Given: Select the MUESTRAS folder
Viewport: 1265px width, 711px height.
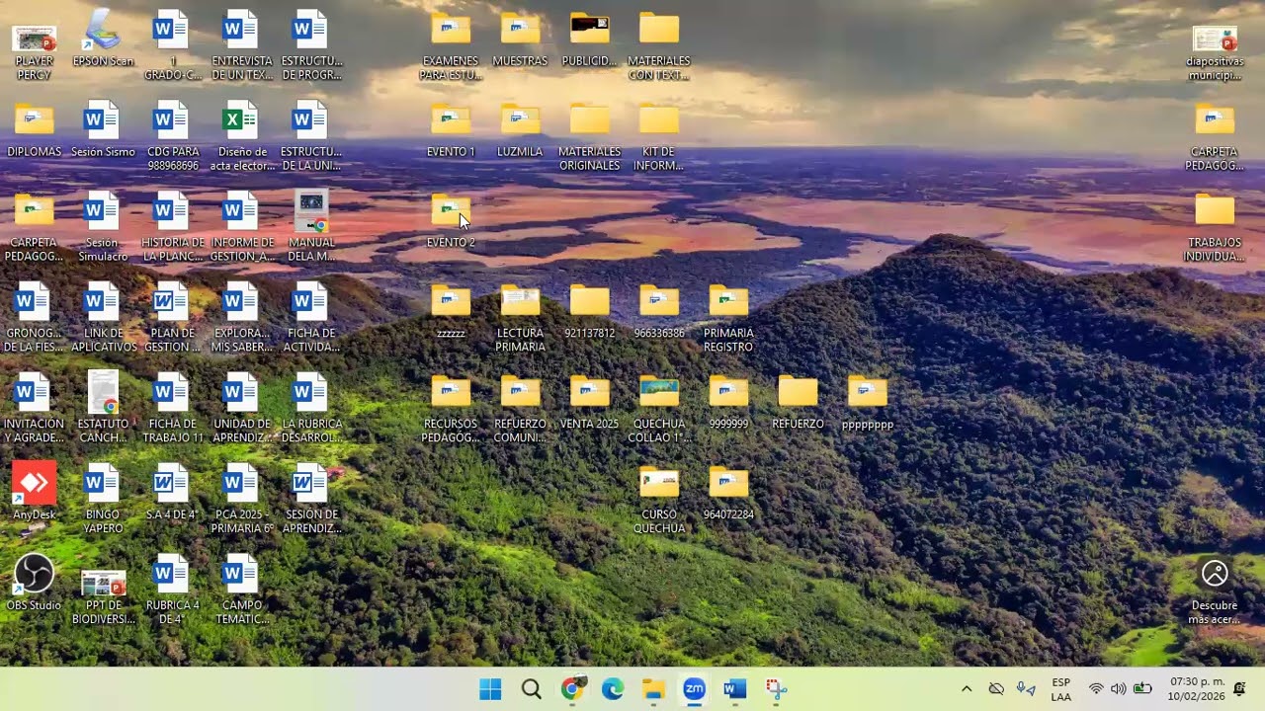Looking at the screenshot, I should pyautogui.click(x=520, y=40).
